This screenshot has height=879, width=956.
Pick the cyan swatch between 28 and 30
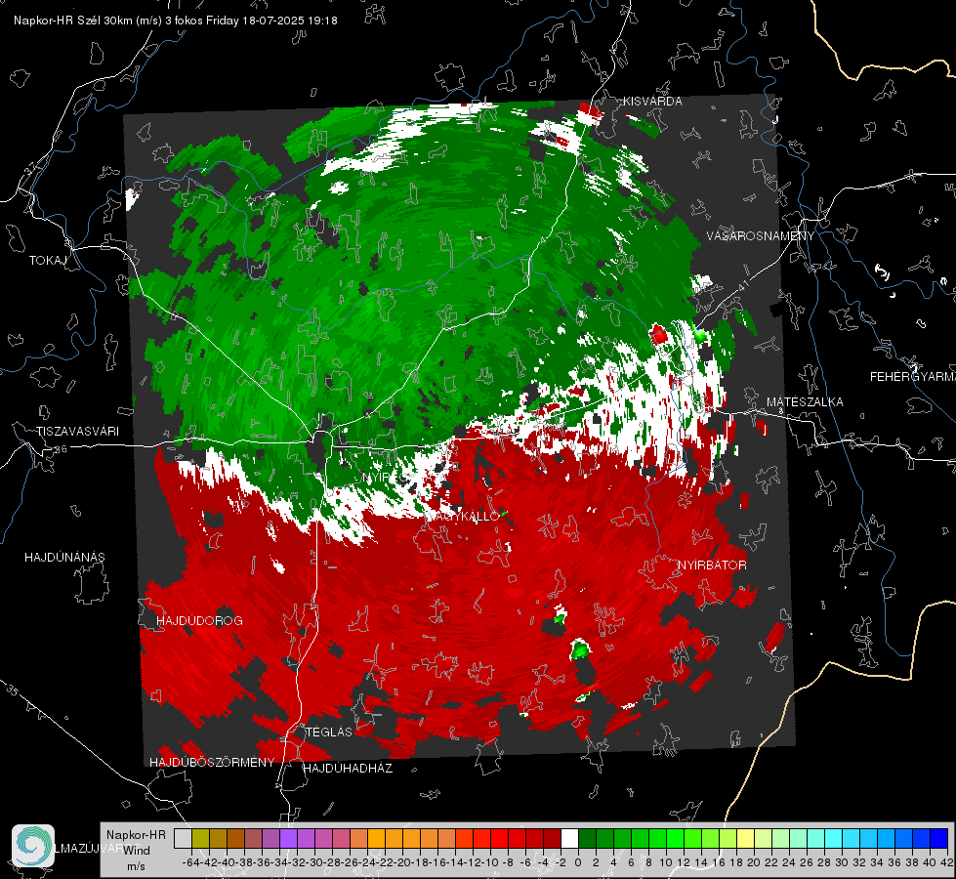834,838
